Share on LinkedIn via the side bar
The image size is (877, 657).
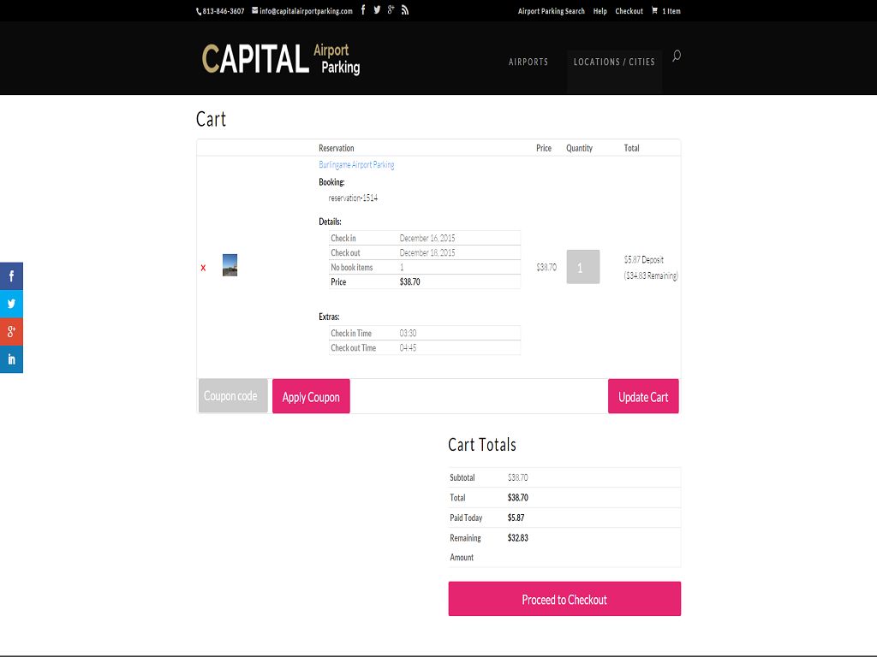[11, 359]
